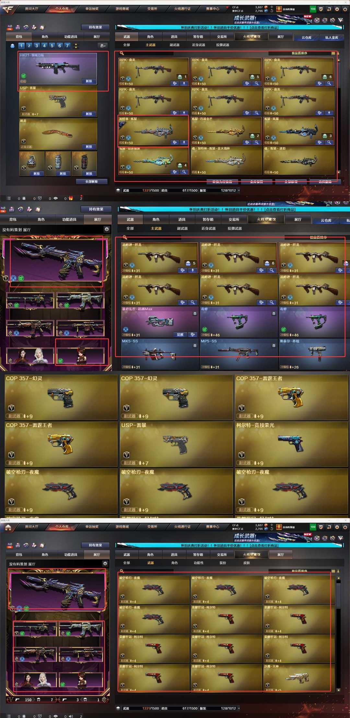Viewport: 350px width, 718px height.
Task: Toggle the lock on the 暴君乱世-超越Max card
Action: tap(195, 313)
